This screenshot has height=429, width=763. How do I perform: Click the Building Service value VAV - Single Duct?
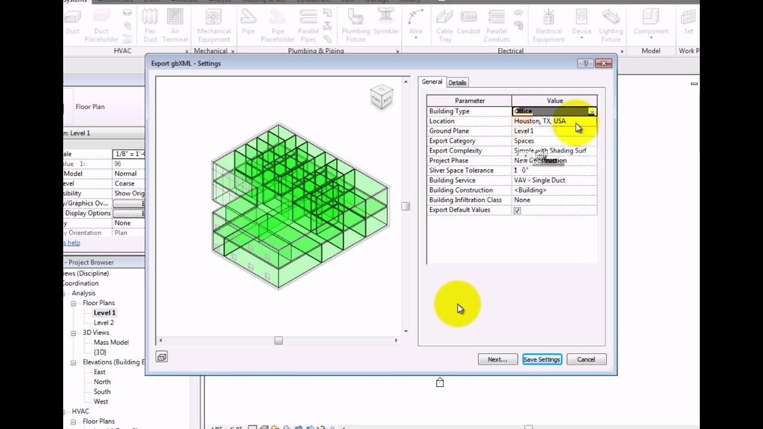pos(554,180)
